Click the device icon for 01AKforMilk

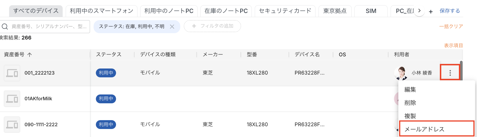coord(12,99)
